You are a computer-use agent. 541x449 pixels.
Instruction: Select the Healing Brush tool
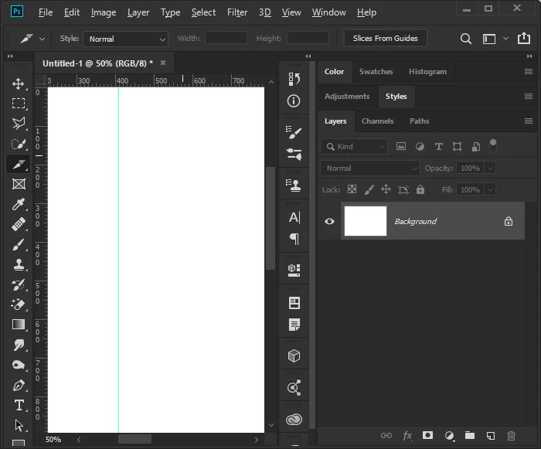click(19, 224)
